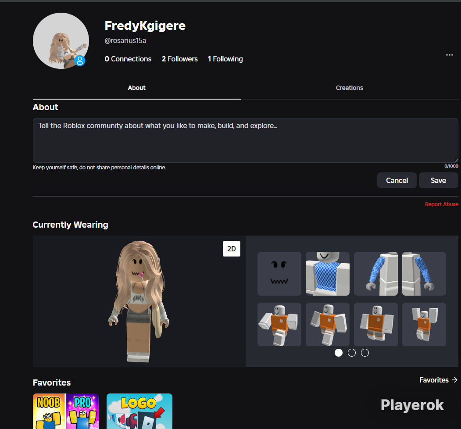Open the NOOB PRO favorite game tile
This screenshot has width=461, height=429.
coord(66,411)
